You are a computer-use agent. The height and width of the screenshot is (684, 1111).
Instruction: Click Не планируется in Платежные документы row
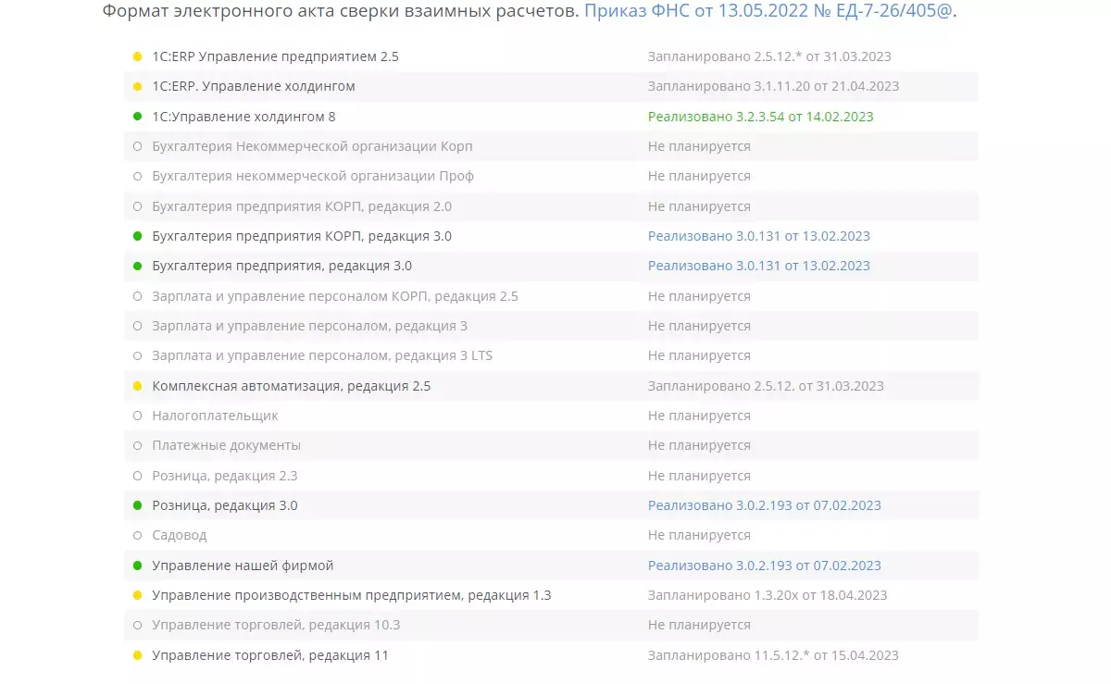[x=699, y=445]
